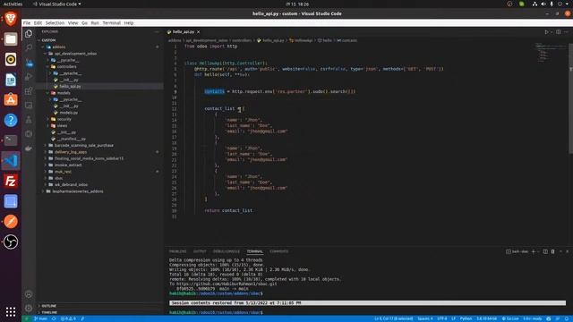Open __manifest__.py in the file tree
Image resolution: width=573 pixels, height=322 pixels.
pos(72,139)
